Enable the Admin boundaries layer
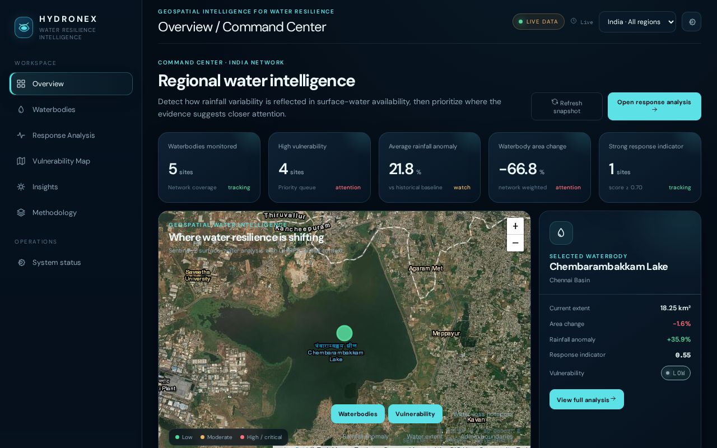The height and width of the screenshot is (448, 717). [x=486, y=436]
